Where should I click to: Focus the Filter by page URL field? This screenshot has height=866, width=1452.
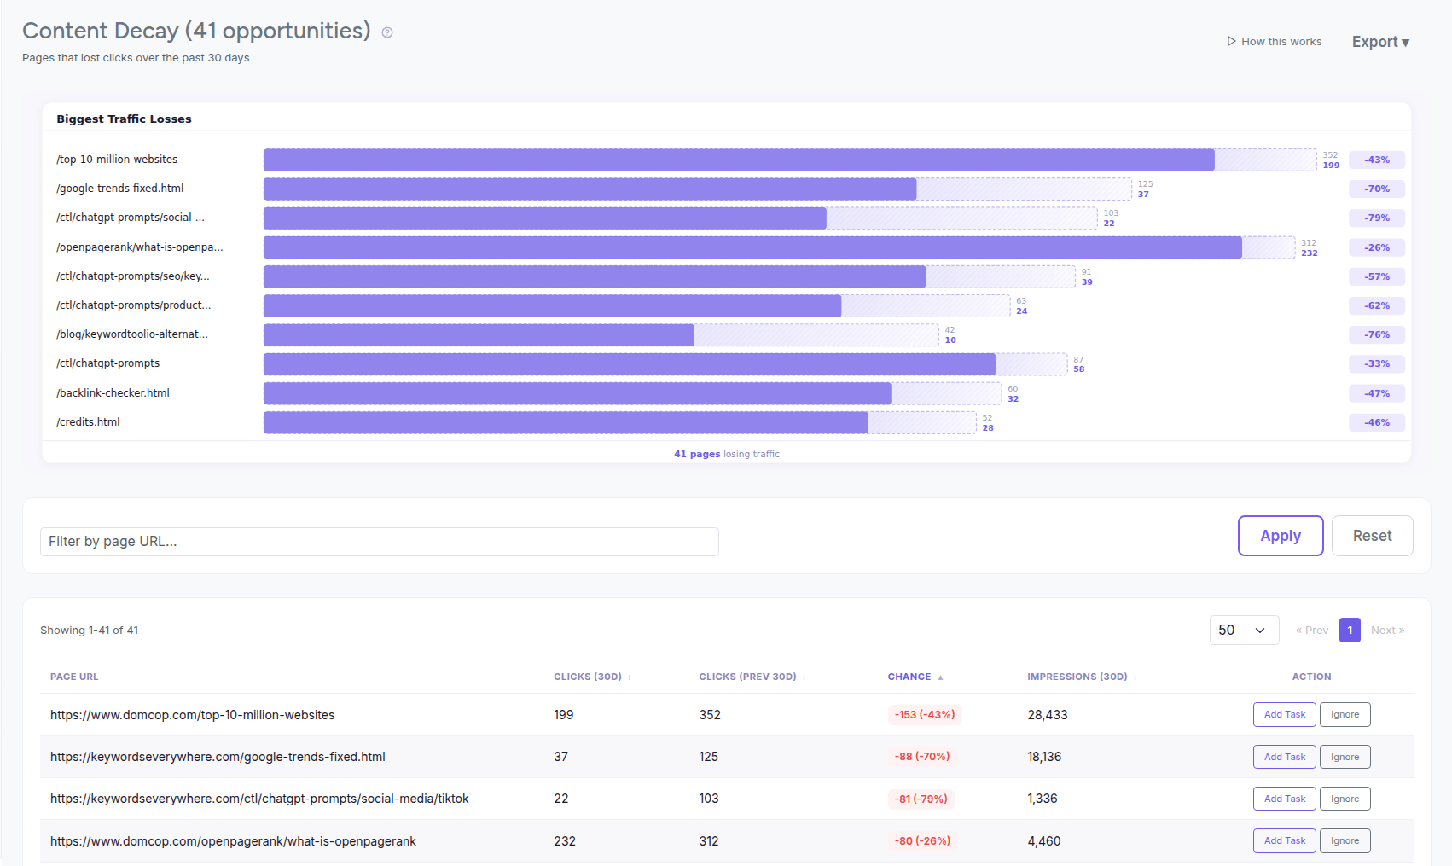click(379, 542)
